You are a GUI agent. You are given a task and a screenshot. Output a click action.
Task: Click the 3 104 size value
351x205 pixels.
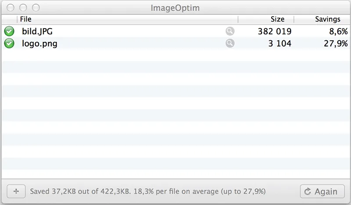280,43
